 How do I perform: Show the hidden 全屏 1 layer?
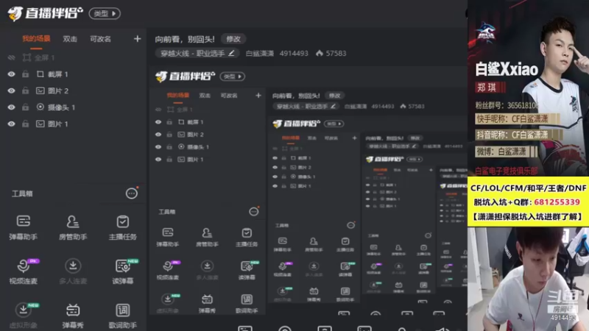(x=11, y=57)
